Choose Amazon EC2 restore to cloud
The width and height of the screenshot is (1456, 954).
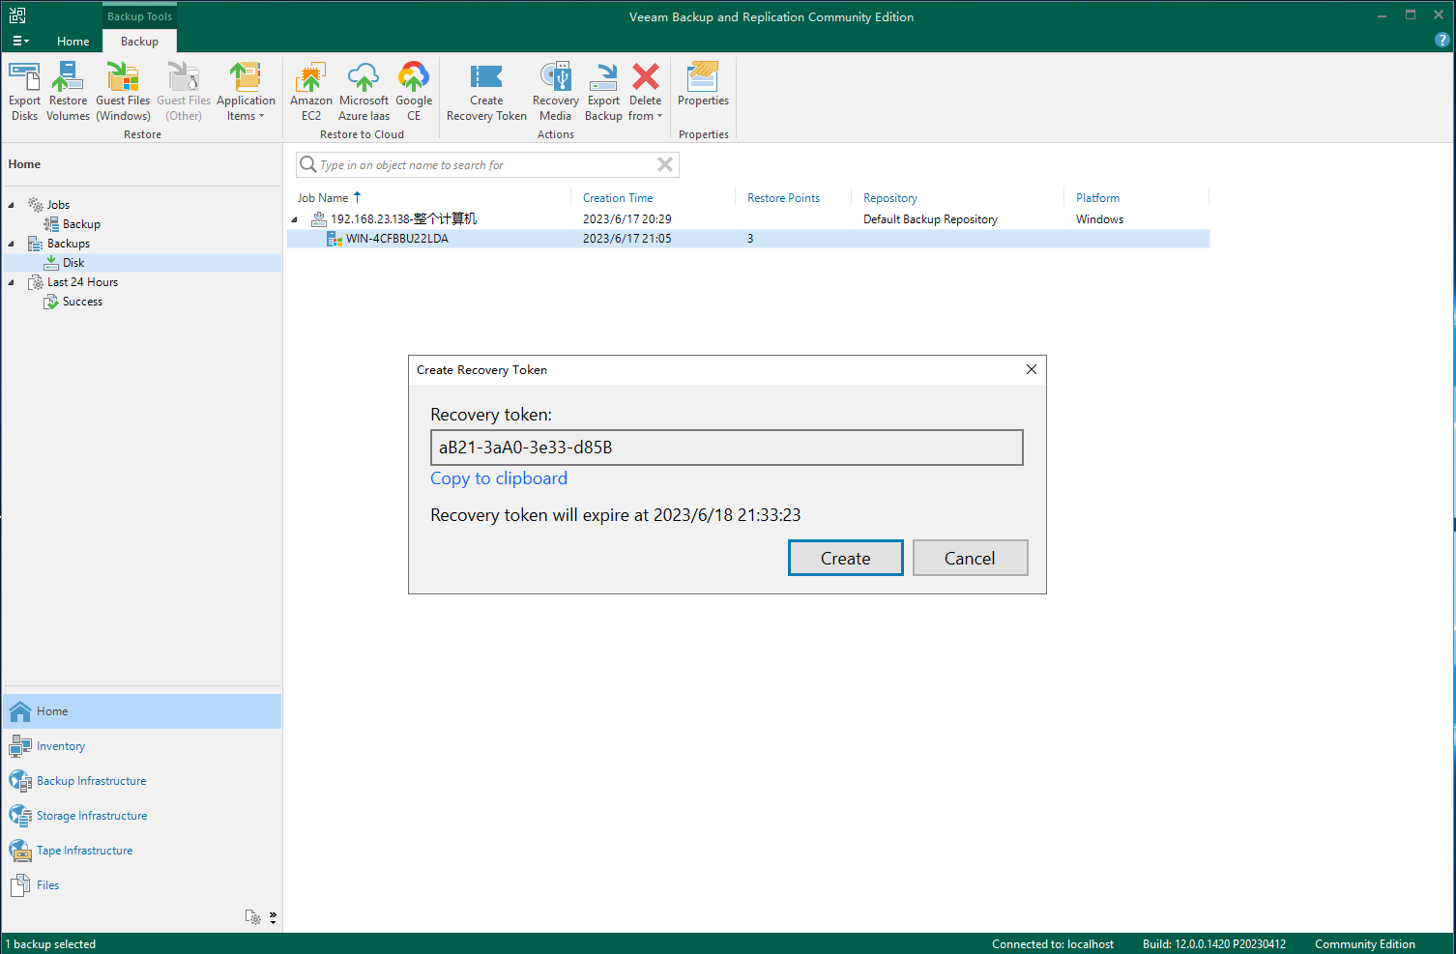coord(310,91)
